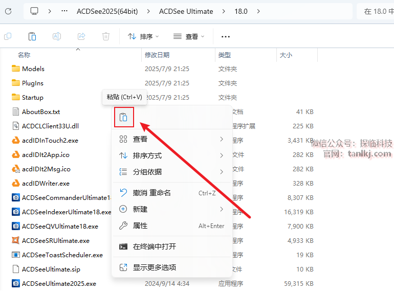Click the Rename toolbar icon

pos(57,37)
